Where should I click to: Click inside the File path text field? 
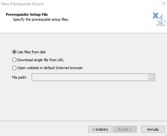pos(90,77)
